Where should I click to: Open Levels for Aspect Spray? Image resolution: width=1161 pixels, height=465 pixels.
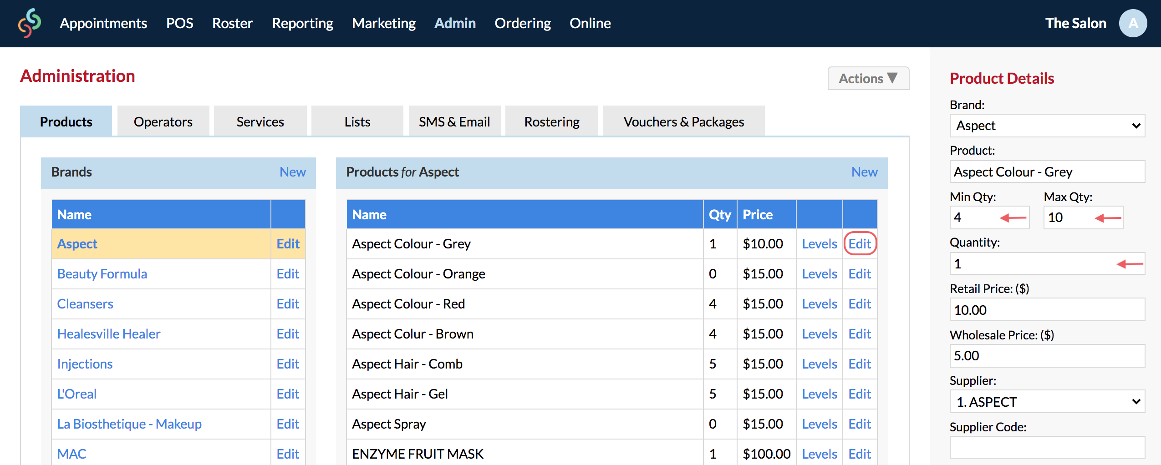point(819,424)
